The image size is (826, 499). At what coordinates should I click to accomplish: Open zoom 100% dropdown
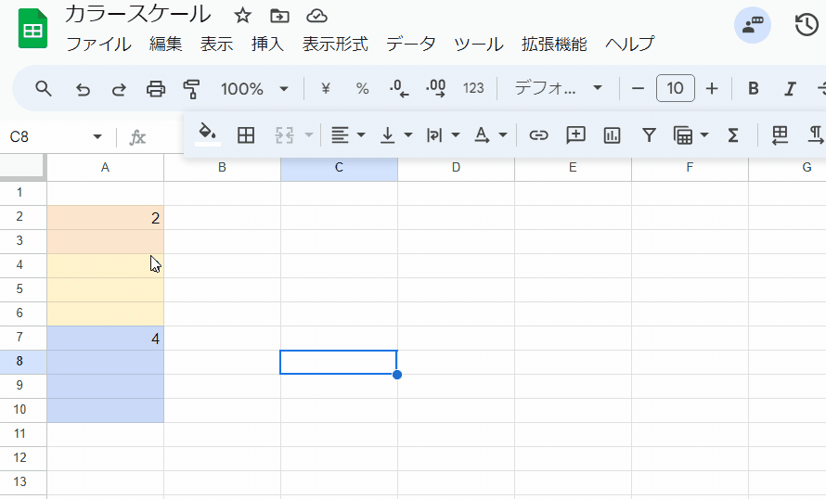click(254, 88)
